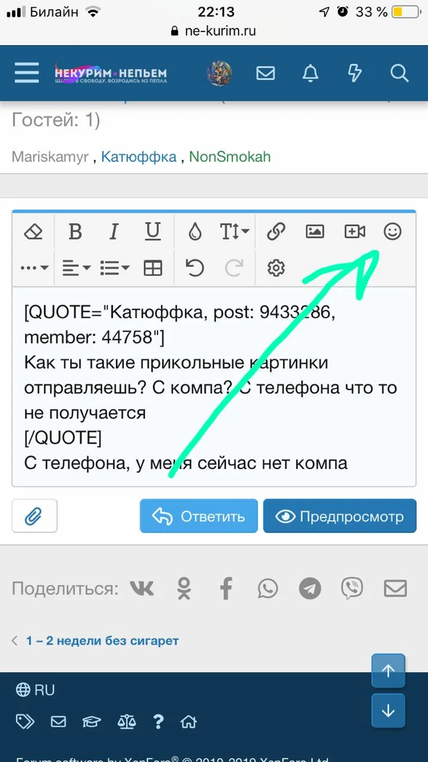Open the footer graduation cap icon
The height and width of the screenshot is (762, 428).
92,722
